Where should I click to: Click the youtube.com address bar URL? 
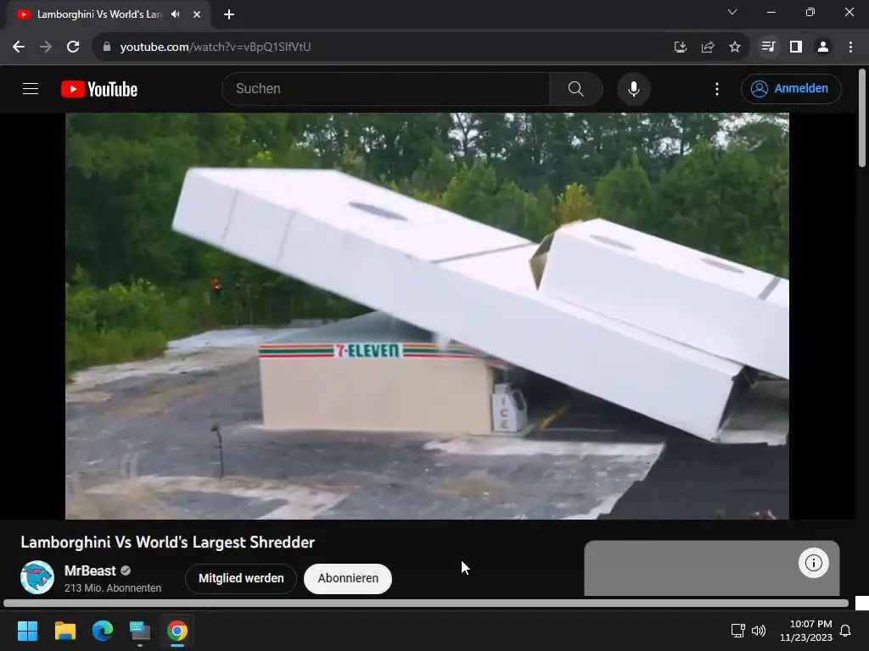click(215, 47)
